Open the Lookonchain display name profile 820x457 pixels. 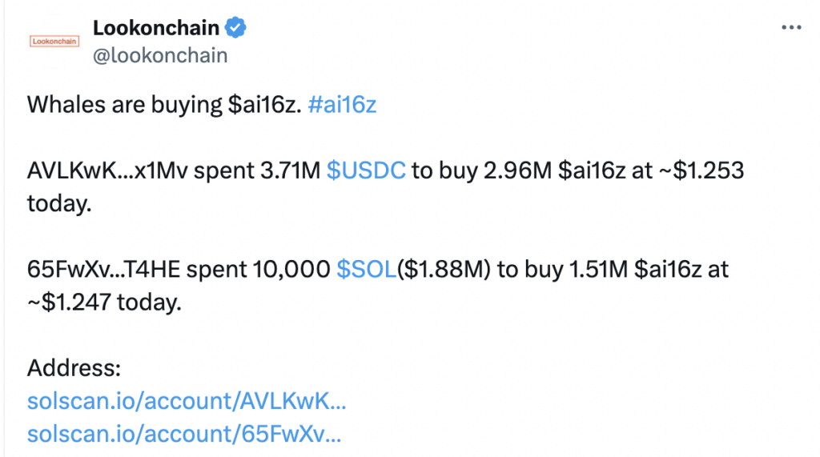(156, 28)
